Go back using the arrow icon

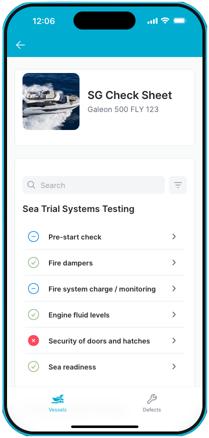[20, 44]
